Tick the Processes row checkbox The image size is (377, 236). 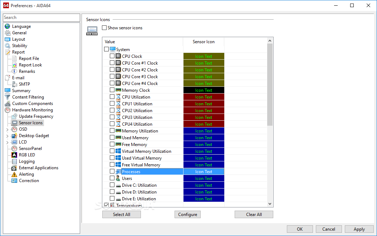coord(112,171)
